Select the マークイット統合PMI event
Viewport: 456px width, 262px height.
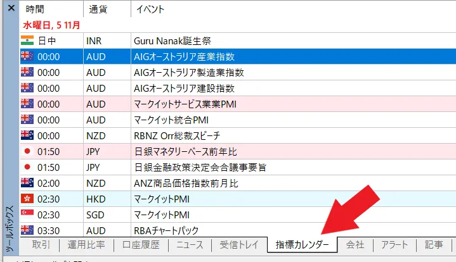coord(171,120)
